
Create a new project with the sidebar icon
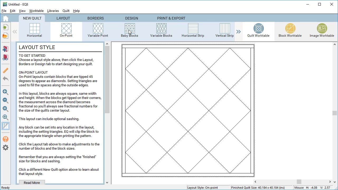click(6, 27)
